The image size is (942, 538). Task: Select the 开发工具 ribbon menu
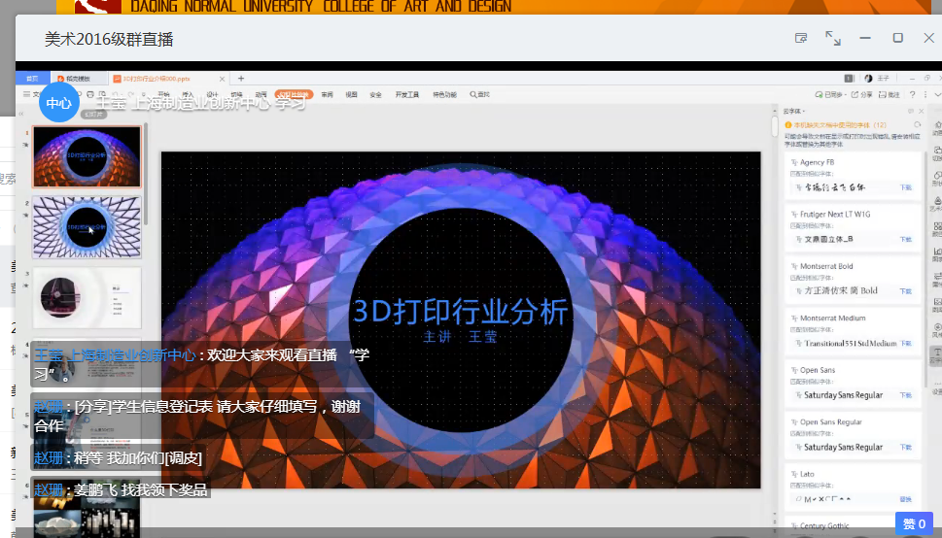click(406, 94)
